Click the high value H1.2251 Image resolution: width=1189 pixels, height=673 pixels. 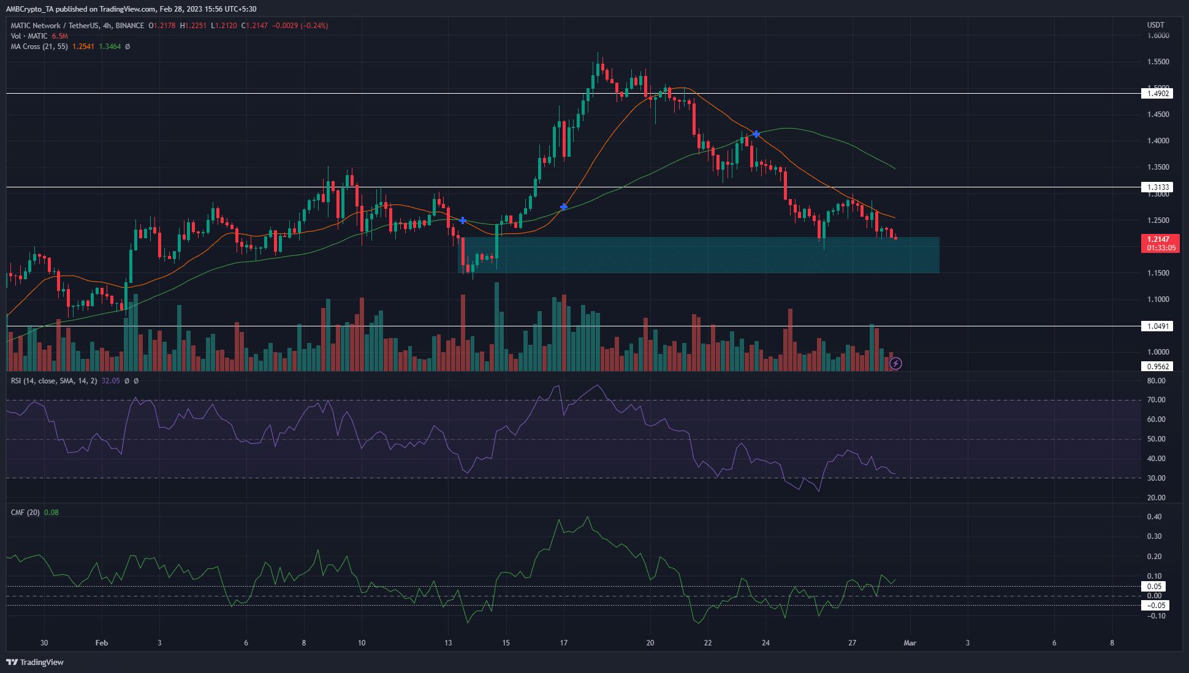[x=194, y=26]
